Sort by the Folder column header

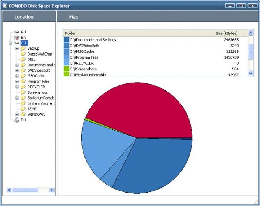point(134,33)
